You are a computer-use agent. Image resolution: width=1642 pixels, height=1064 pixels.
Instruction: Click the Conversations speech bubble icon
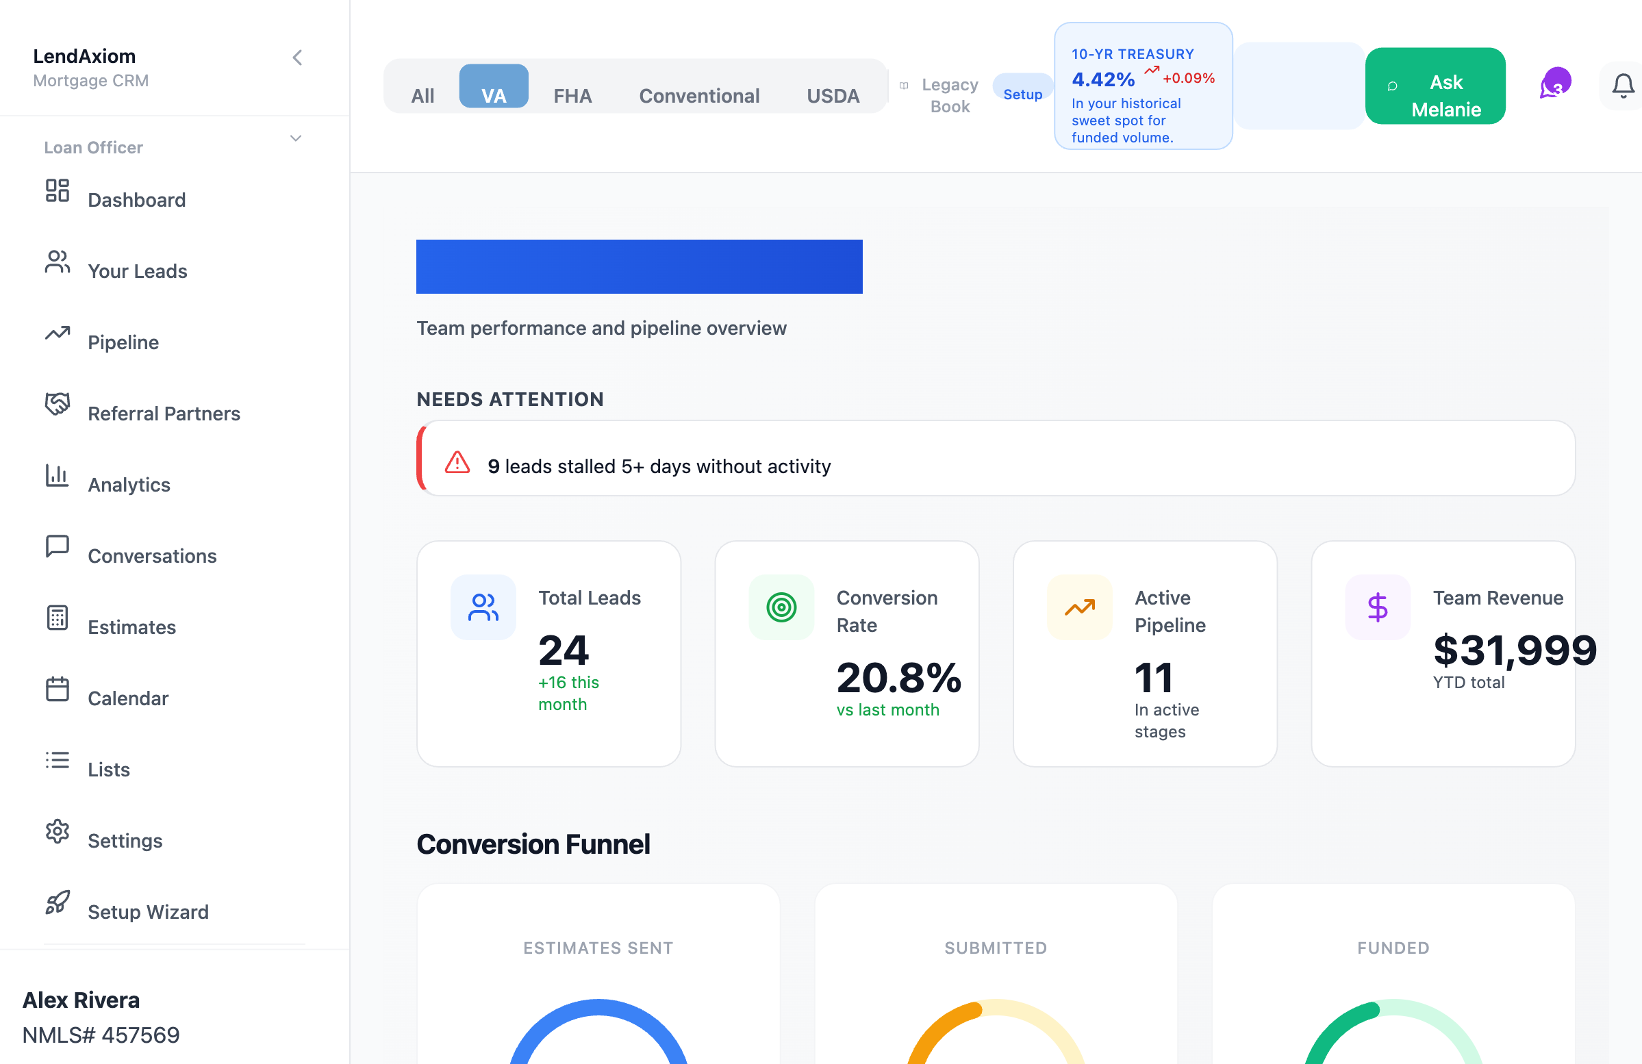pyautogui.click(x=58, y=546)
